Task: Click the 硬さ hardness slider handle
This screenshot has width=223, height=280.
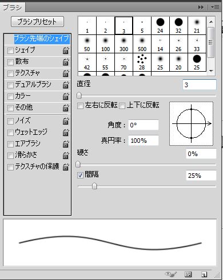Action: [78, 165]
